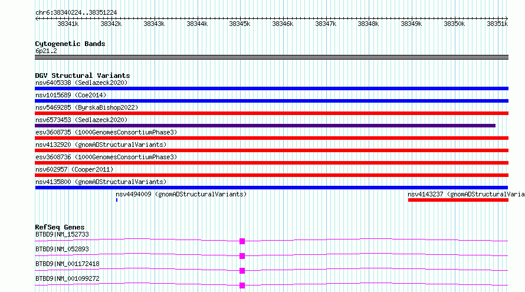525x292 pixels.
Task: Select the purple nsv6573453 variant bar
Action: pos(265,126)
